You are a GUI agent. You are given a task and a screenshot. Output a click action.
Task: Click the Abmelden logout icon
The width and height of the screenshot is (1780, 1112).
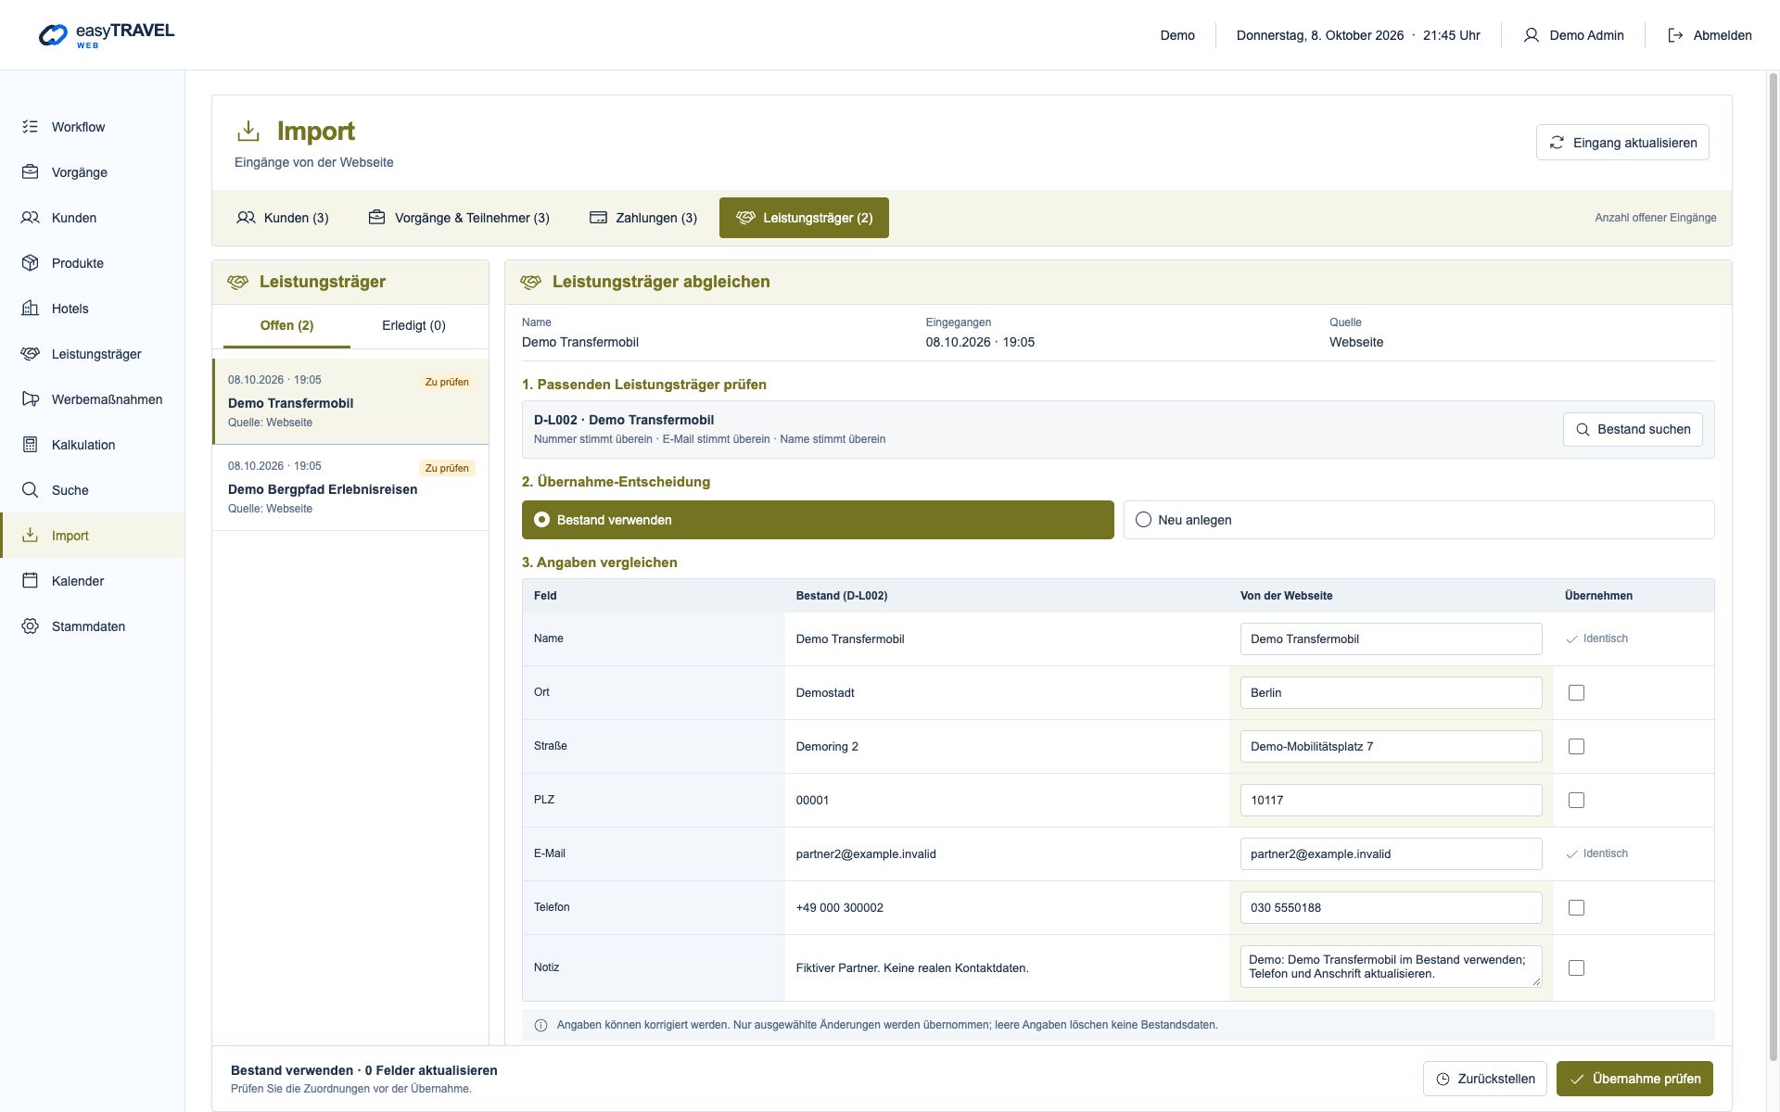click(1675, 35)
